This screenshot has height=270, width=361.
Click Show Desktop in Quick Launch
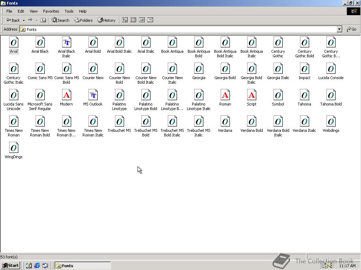[29, 266]
